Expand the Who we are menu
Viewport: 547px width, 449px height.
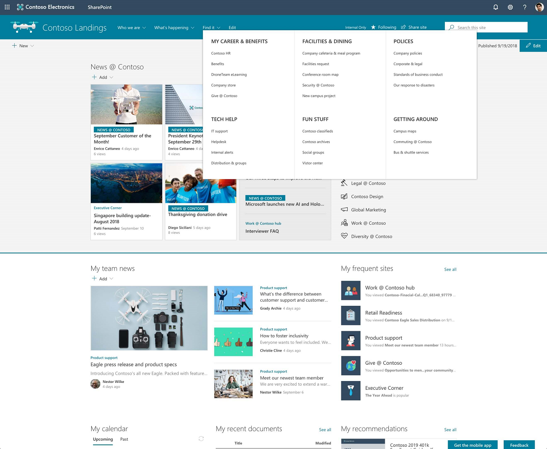pyautogui.click(x=131, y=28)
